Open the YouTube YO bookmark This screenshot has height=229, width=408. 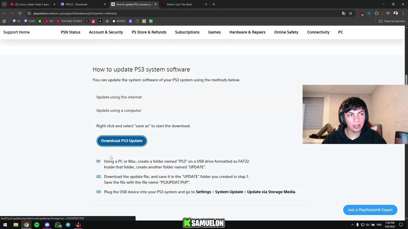(x=49, y=21)
